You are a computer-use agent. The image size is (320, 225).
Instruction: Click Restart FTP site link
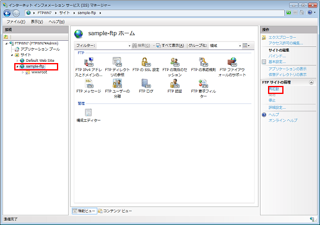point(274,89)
